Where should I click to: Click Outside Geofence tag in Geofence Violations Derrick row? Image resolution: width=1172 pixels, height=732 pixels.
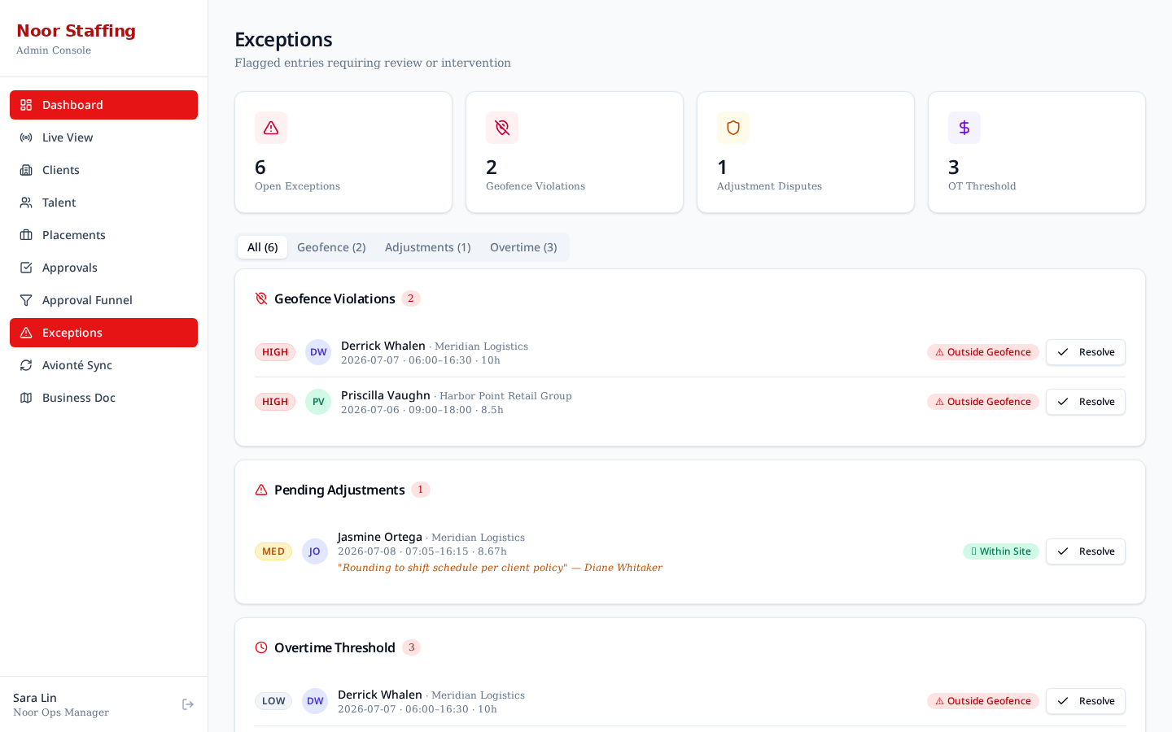click(x=983, y=352)
